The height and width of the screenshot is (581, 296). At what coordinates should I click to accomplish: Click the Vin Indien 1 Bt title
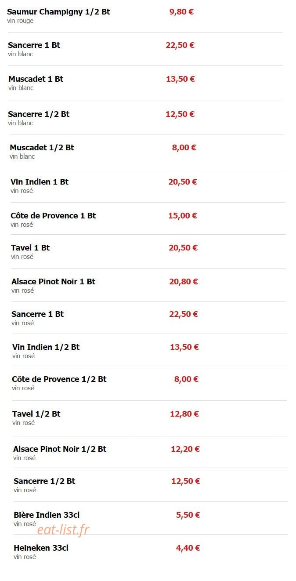point(40,182)
